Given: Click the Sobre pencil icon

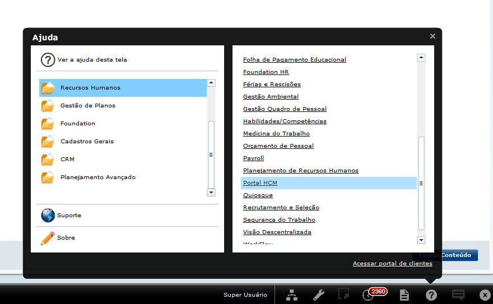Looking at the screenshot, I should (48, 238).
